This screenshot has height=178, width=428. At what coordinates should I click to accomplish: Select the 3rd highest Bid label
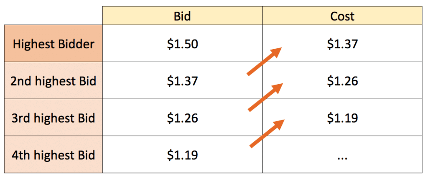click(53, 118)
